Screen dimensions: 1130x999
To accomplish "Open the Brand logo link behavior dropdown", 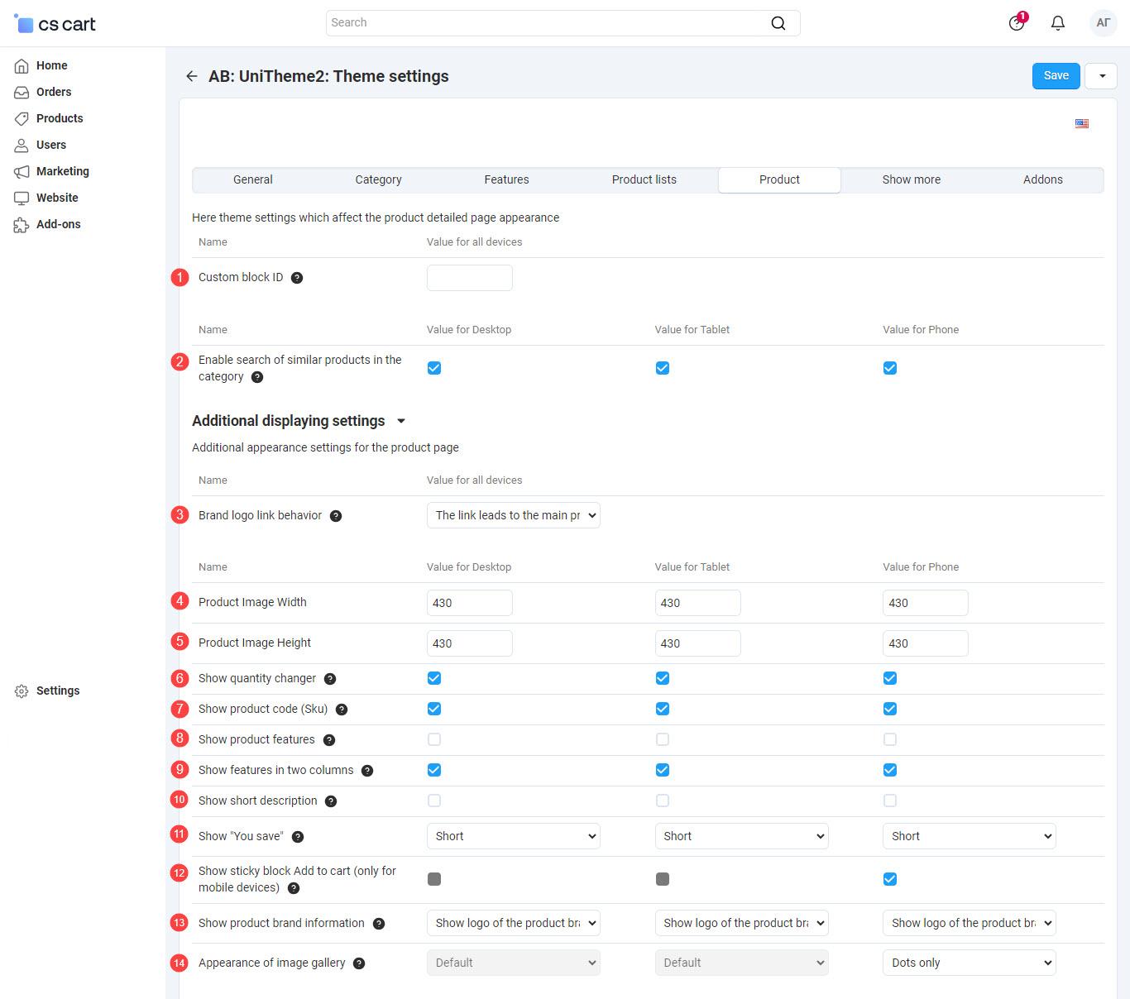I will pyautogui.click(x=514, y=515).
